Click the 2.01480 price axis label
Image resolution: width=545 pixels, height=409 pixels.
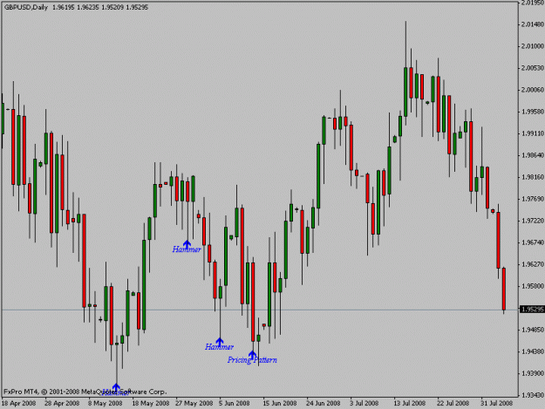click(x=532, y=24)
